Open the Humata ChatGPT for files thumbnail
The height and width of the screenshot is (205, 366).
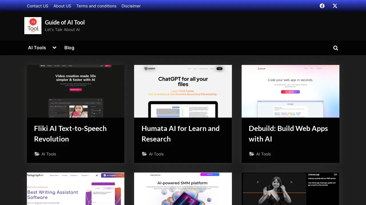(183, 91)
